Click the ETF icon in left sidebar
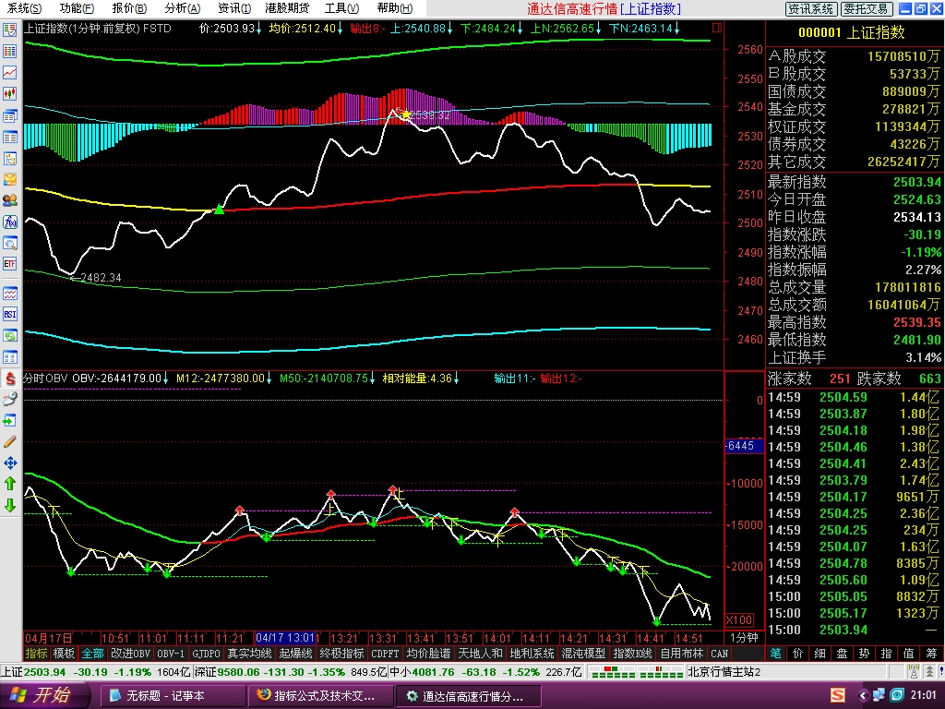Viewport: 945px width, 709px height. pyautogui.click(x=10, y=263)
